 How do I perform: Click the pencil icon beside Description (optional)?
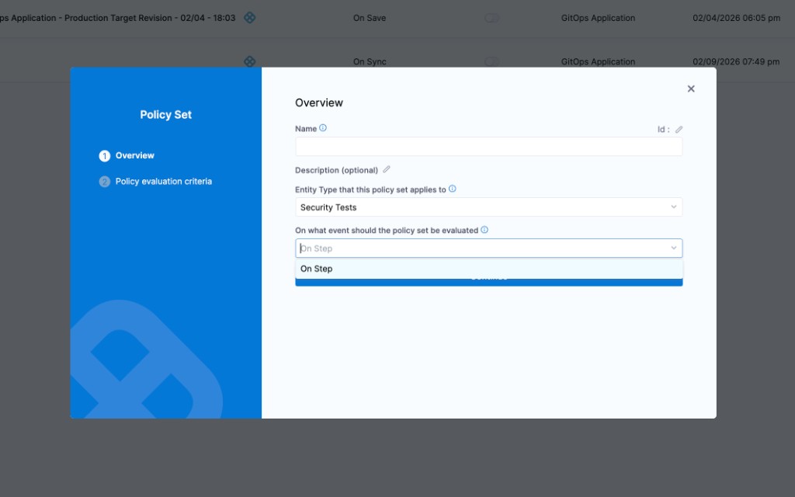(x=386, y=169)
